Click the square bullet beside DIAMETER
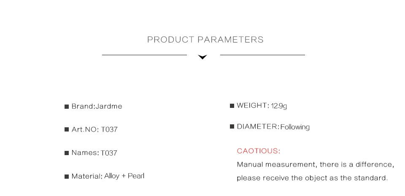Viewport: 405px width, 196px height. 232,126
